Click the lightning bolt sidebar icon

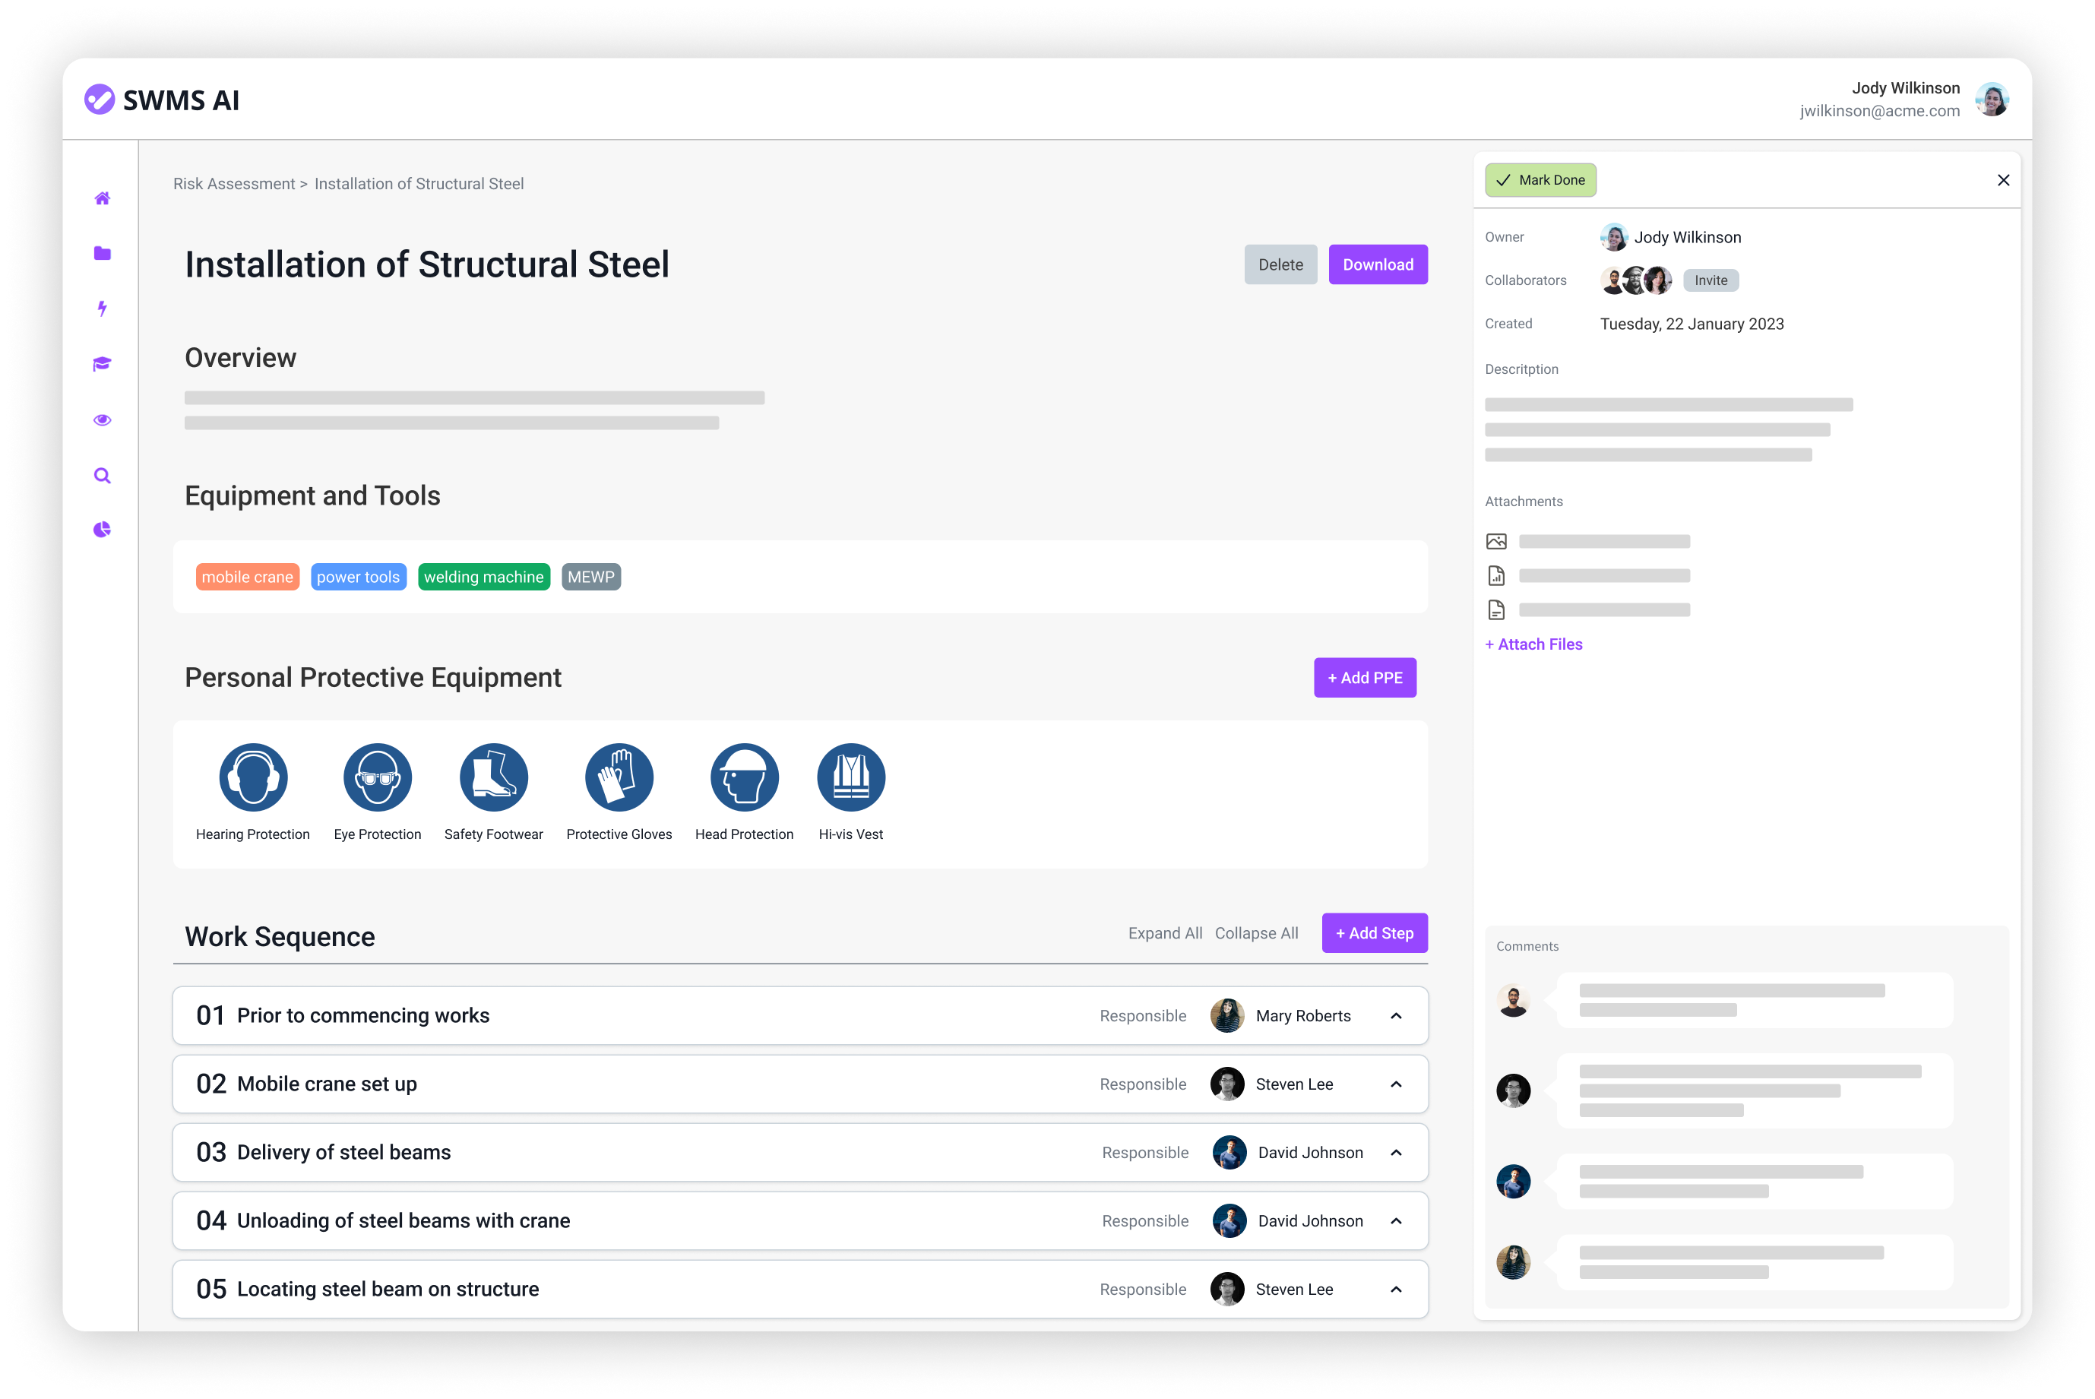103,309
